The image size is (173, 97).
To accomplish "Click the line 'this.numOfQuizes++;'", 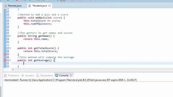I will [37, 24].
